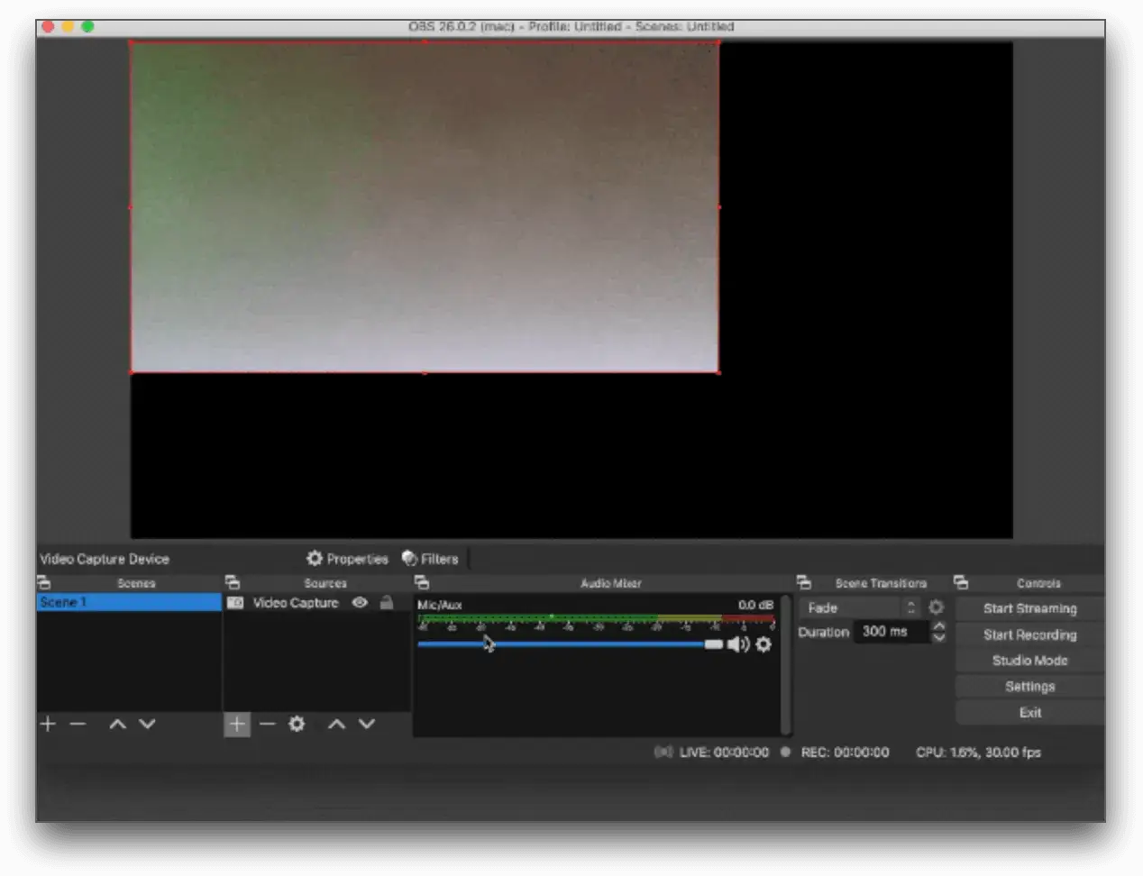1143x876 pixels.
Task: Lock the Video Capture source
Action: click(386, 603)
